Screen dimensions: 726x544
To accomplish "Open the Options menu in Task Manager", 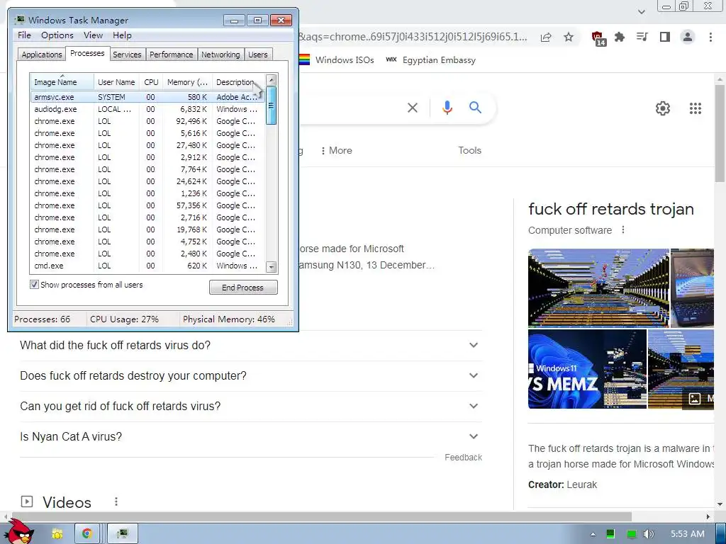I will click(57, 35).
